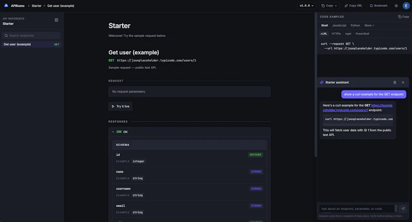The height and width of the screenshot is (222, 412).
Task: Click the Starter page heading
Action: 119,26
